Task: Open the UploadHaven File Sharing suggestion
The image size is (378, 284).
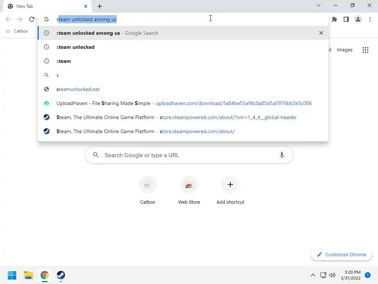Action: coord(183,103)
